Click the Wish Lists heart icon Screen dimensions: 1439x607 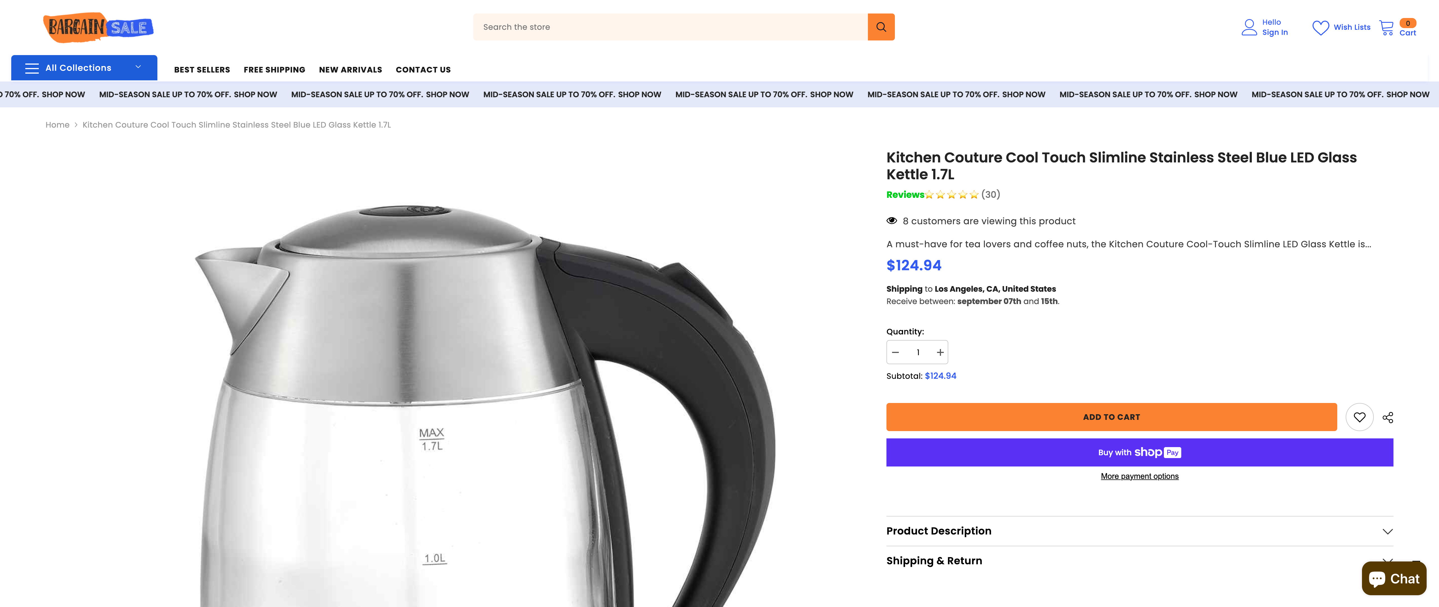pyautogui.click(x=1321, y=26)
